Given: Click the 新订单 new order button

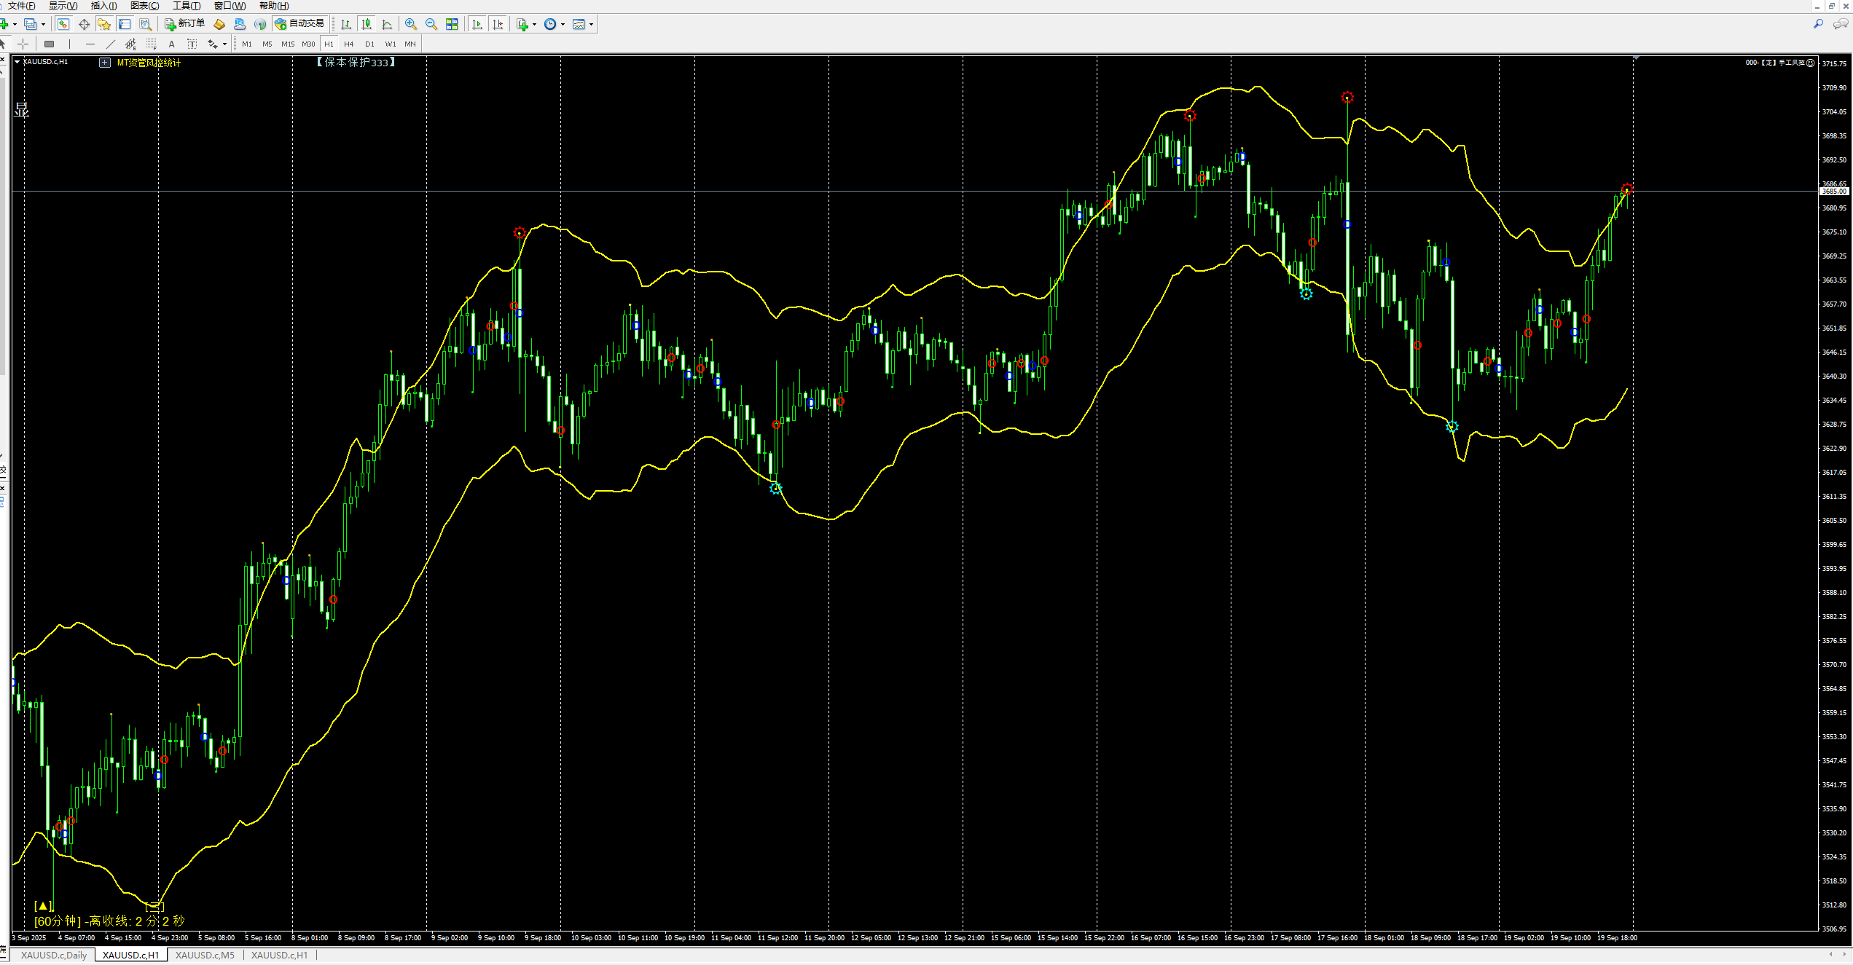Looking at the screenshot, I should pyautogui.click(x=184, y=24).
